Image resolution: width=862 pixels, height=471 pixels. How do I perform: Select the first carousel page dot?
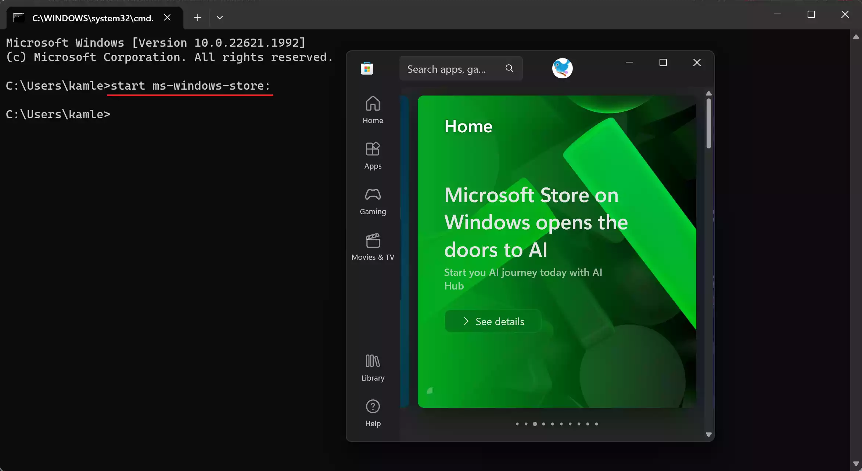[x=517, y=424]
